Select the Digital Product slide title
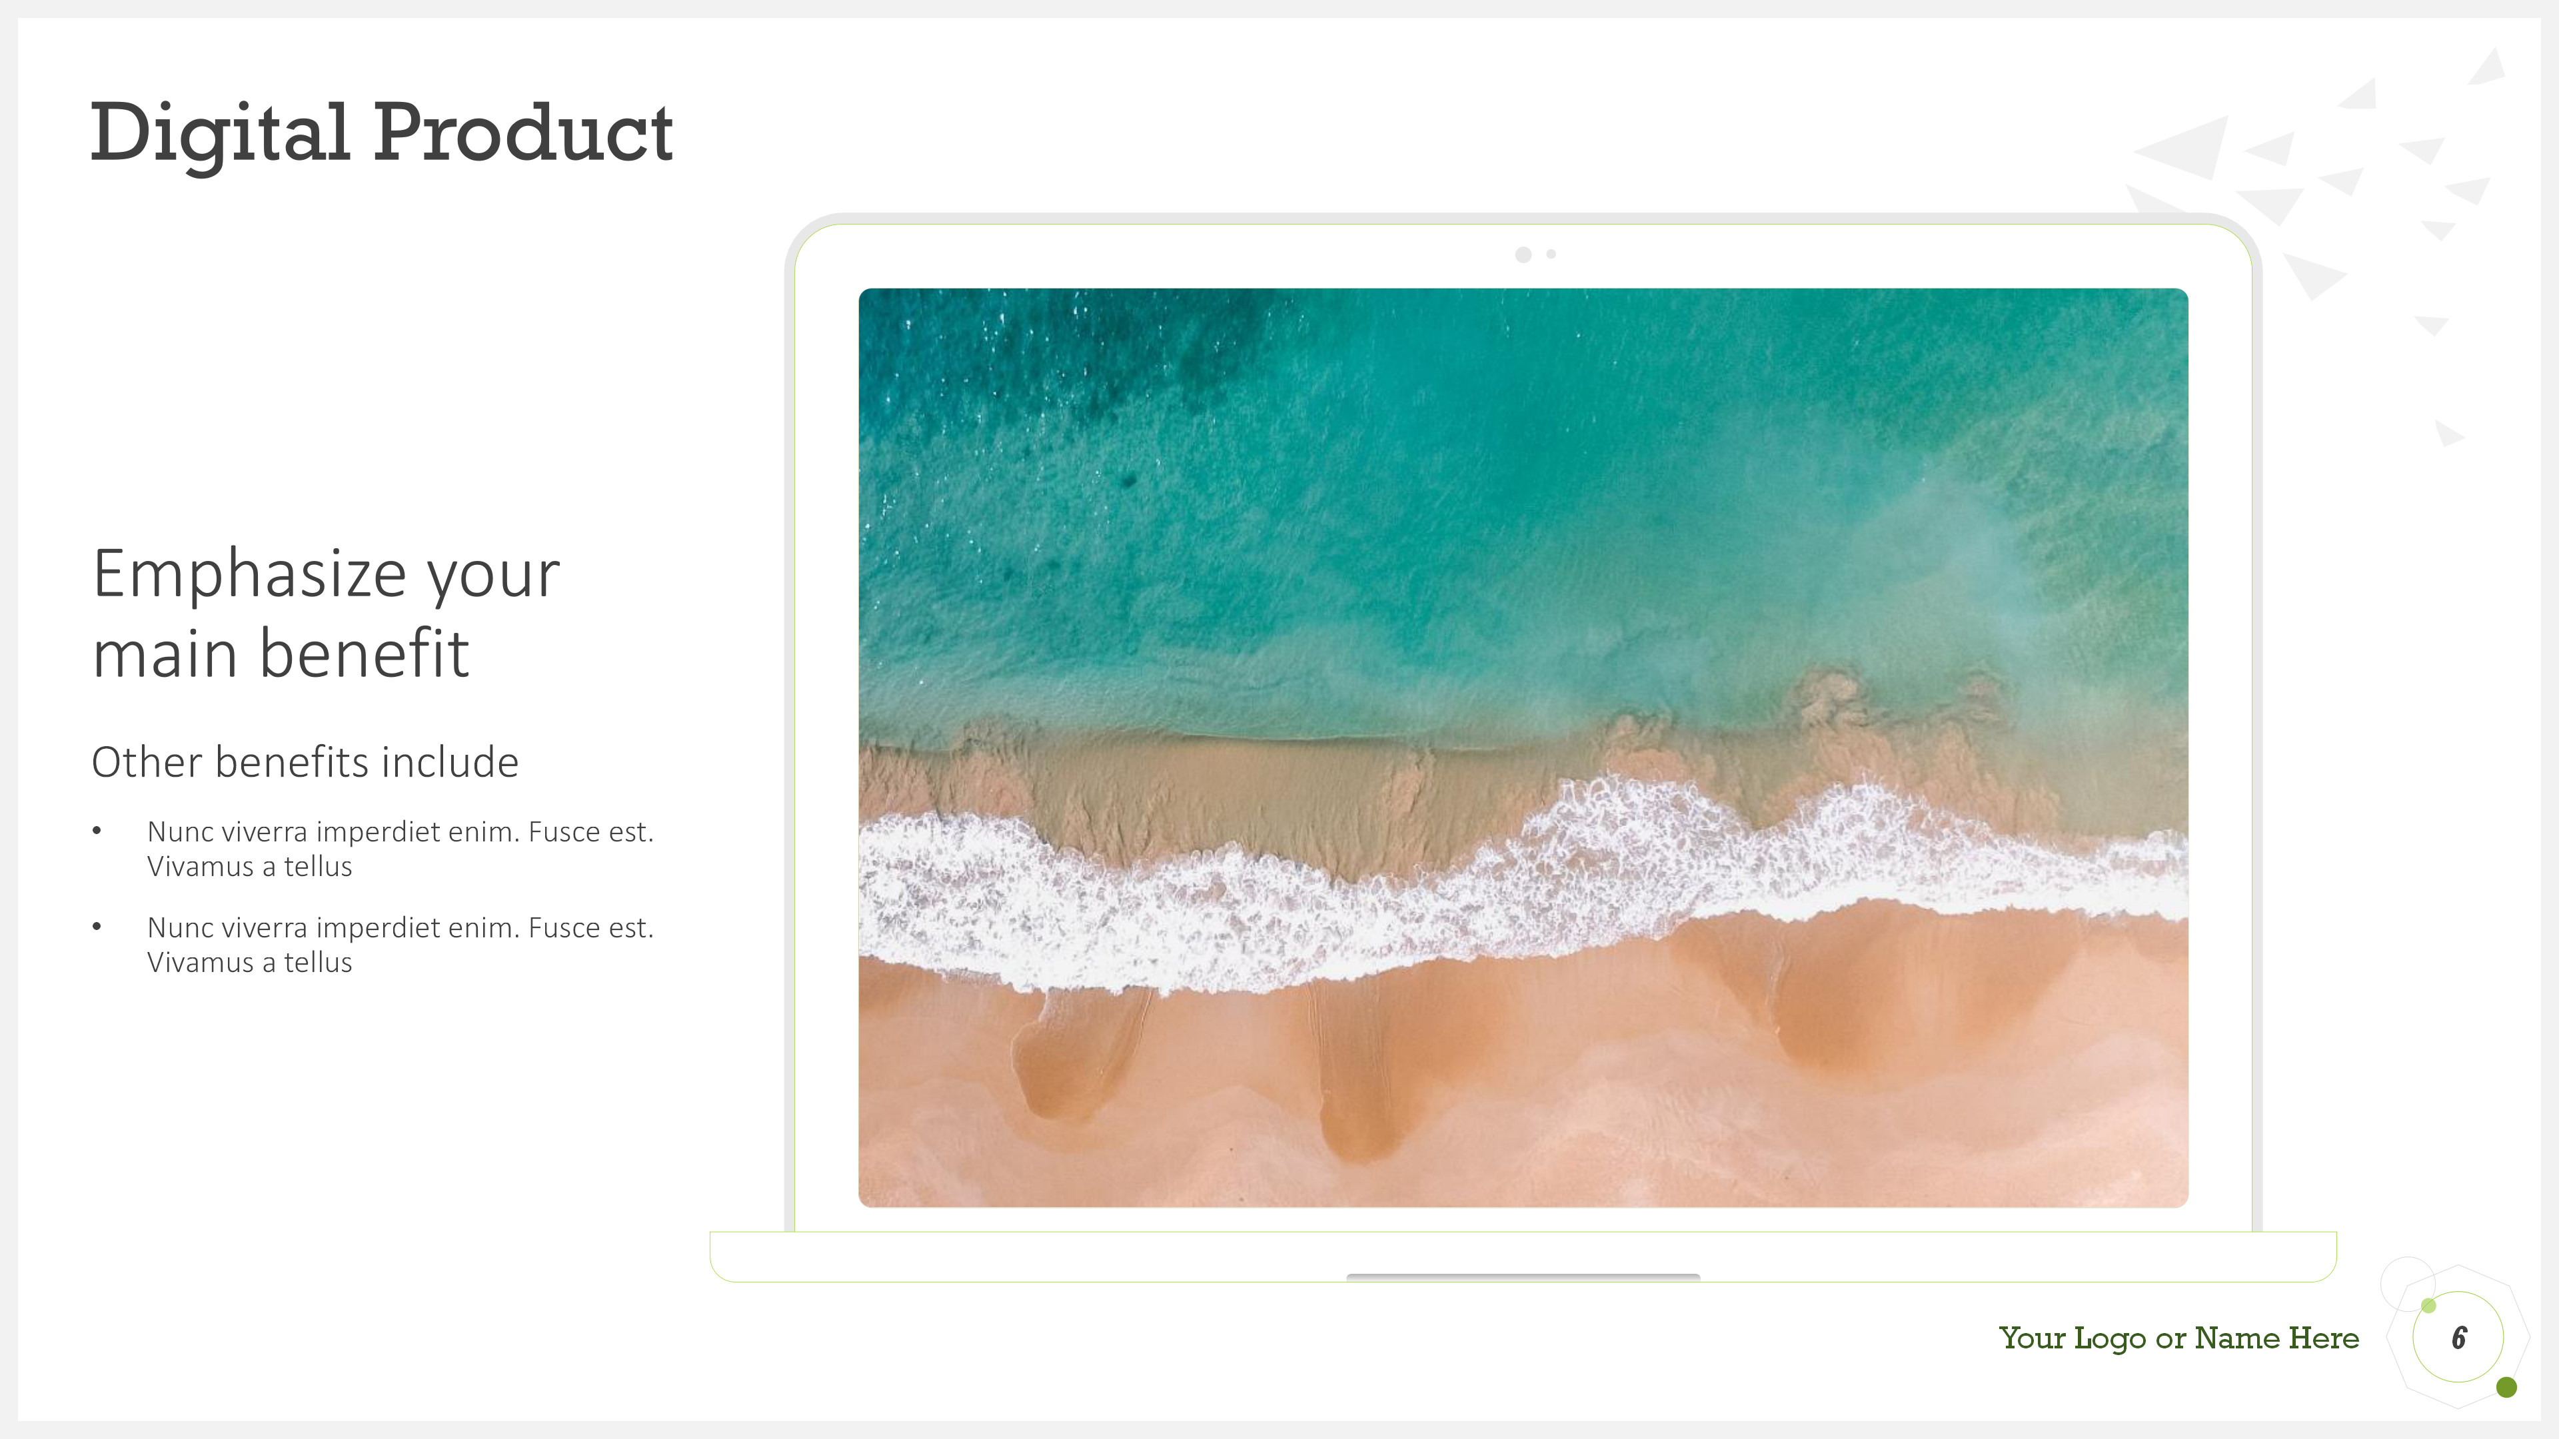The image size is (2559, 1439). tap(381, 134)
